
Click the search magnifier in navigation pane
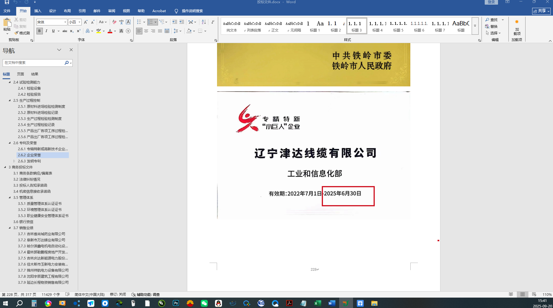(x=67, y=63)
